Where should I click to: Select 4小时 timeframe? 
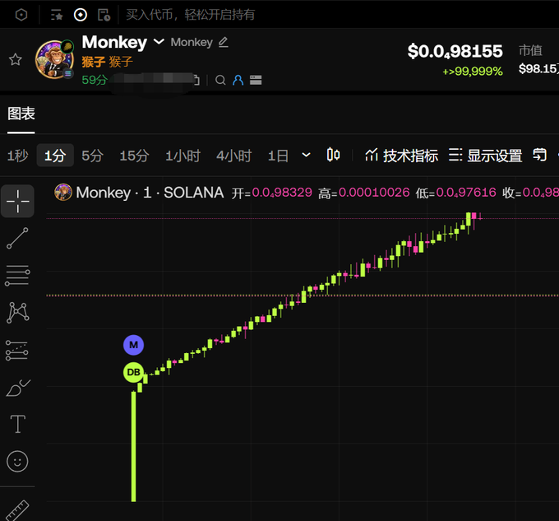click(233, 156)
